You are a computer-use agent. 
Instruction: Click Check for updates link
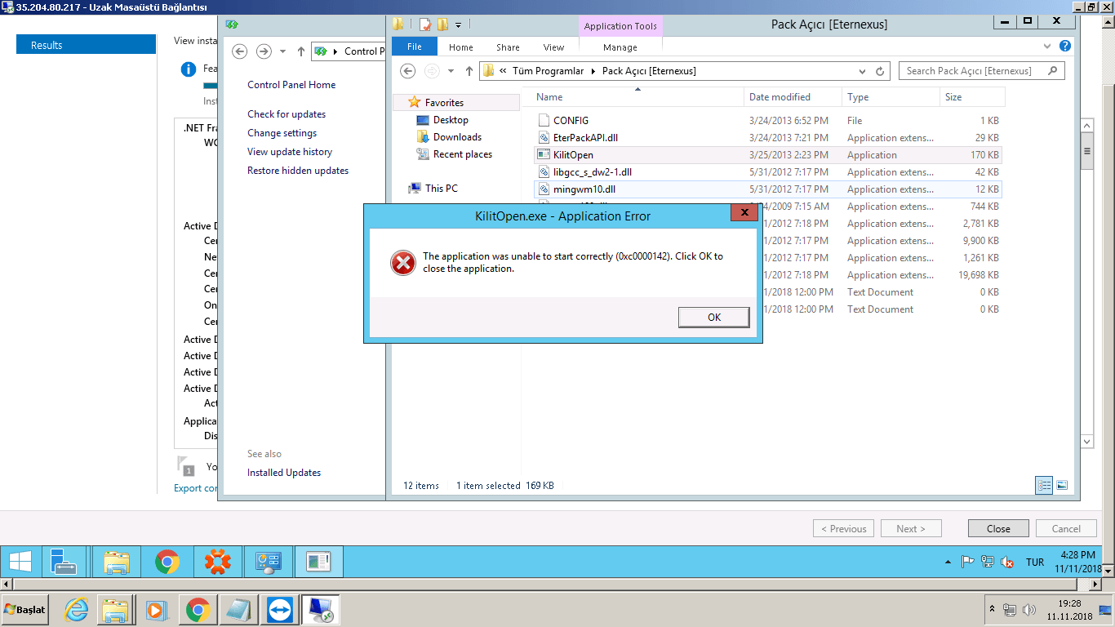287,114
